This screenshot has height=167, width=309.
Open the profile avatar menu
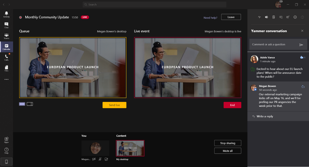pos(278,4)
